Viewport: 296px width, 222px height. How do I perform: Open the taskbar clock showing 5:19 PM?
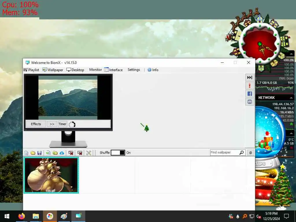[x=271, y=216]
